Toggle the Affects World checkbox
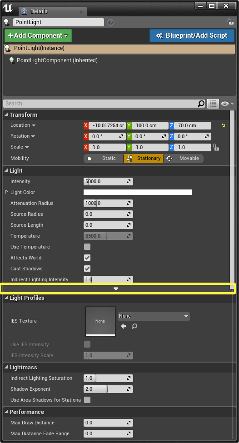The height and width of the screenshot is (443, 239). click(x=87, y=258)
